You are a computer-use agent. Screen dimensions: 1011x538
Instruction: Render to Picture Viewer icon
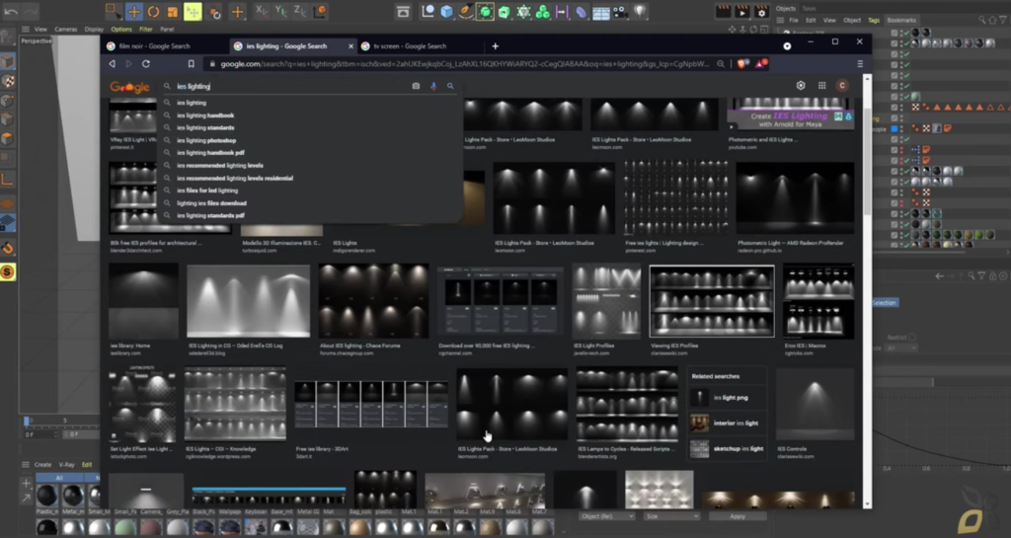pos(742,12)
